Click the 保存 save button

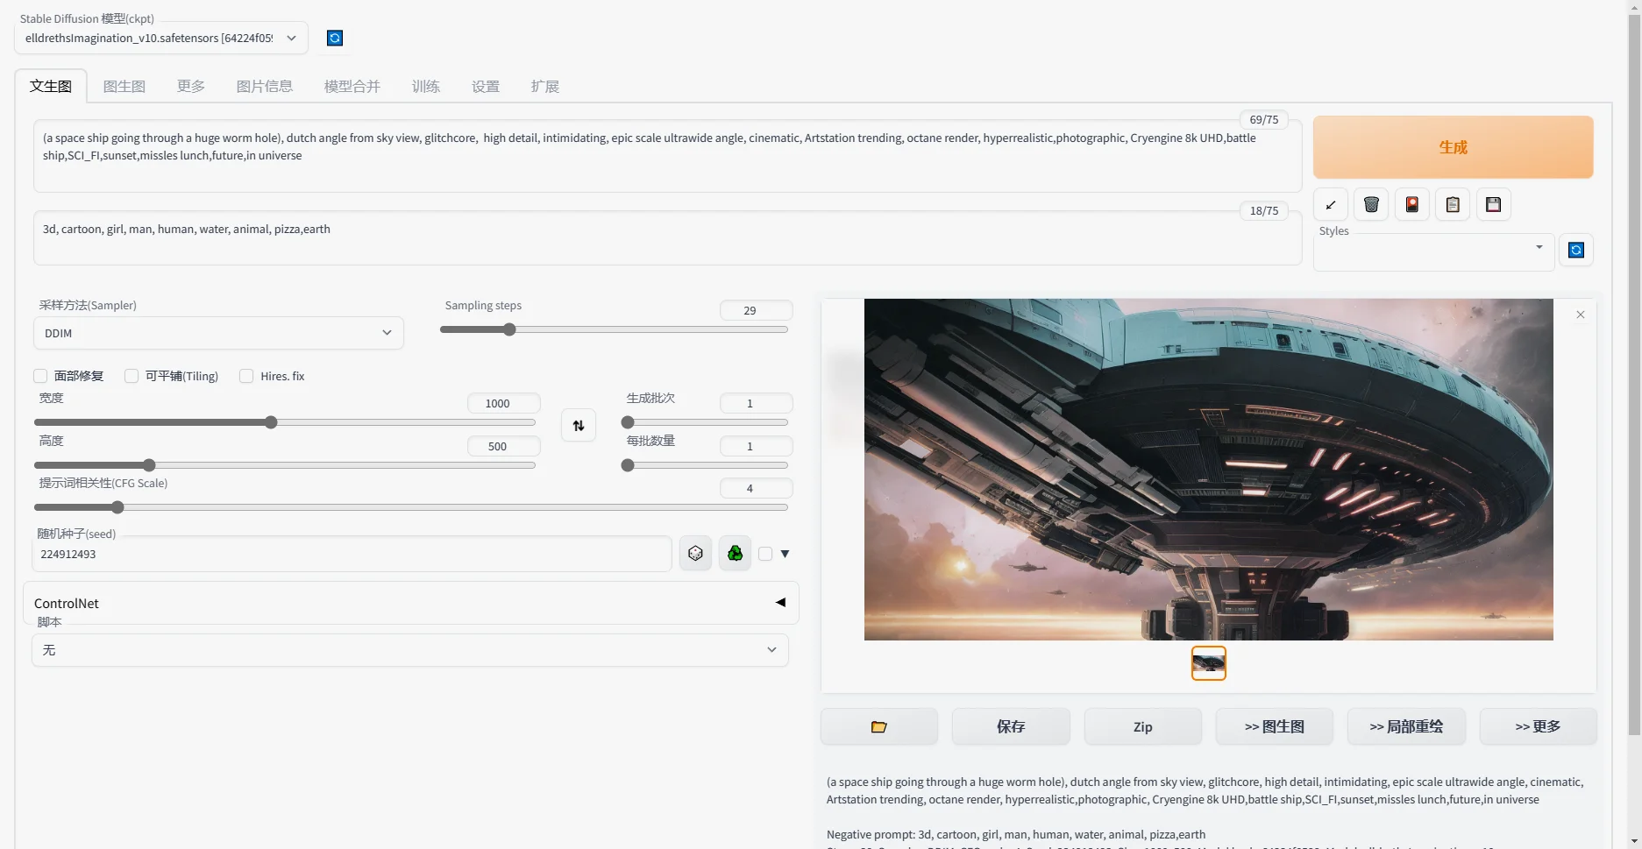click(1011, 726)
